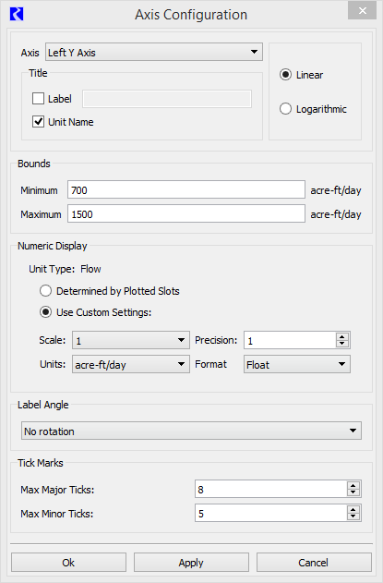Click the RiverWare logo icon in title bar

pyautogui.click(x=17, y=15)
